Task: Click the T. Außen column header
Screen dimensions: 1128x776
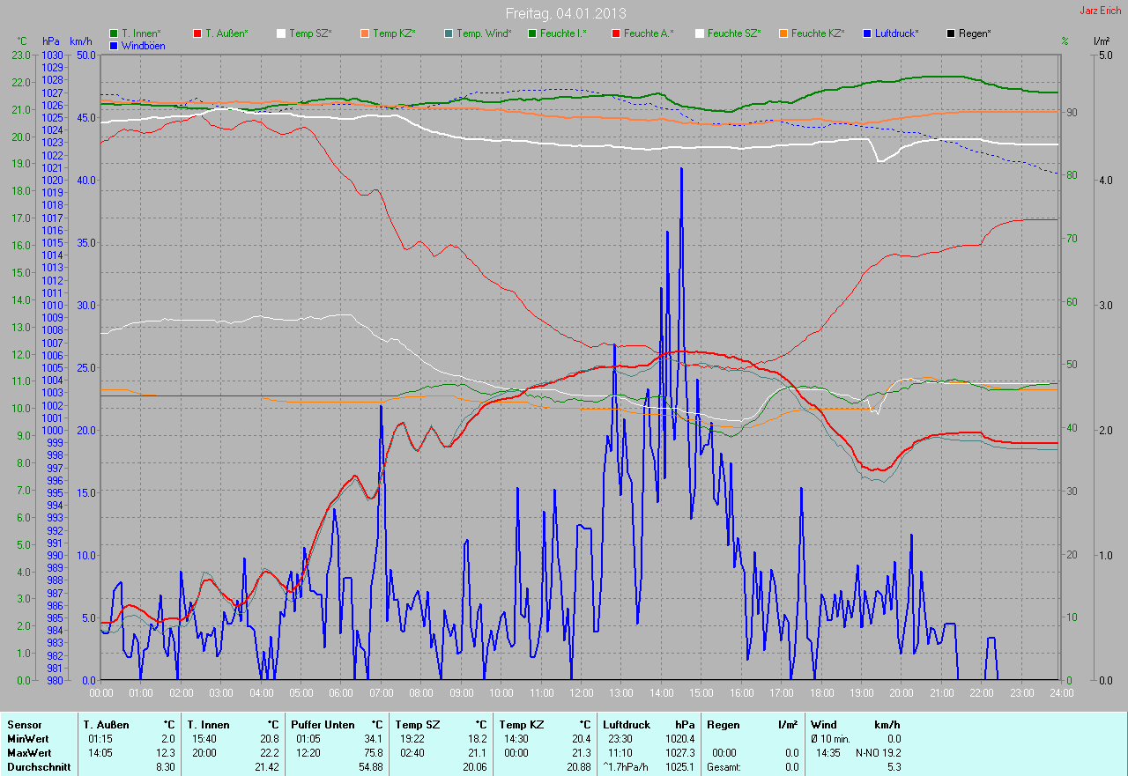Action: [107, 725]
